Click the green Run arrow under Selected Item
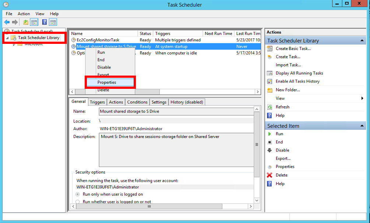Screen dimensions: 370x223 pos(270,134)
